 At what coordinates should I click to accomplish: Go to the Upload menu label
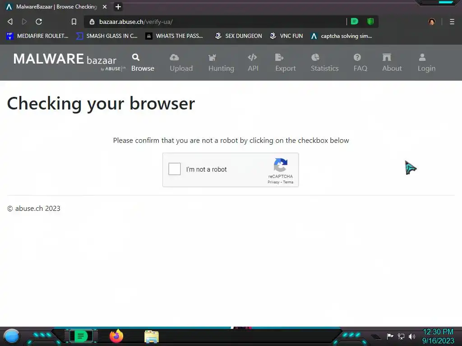tap(181, 68)
